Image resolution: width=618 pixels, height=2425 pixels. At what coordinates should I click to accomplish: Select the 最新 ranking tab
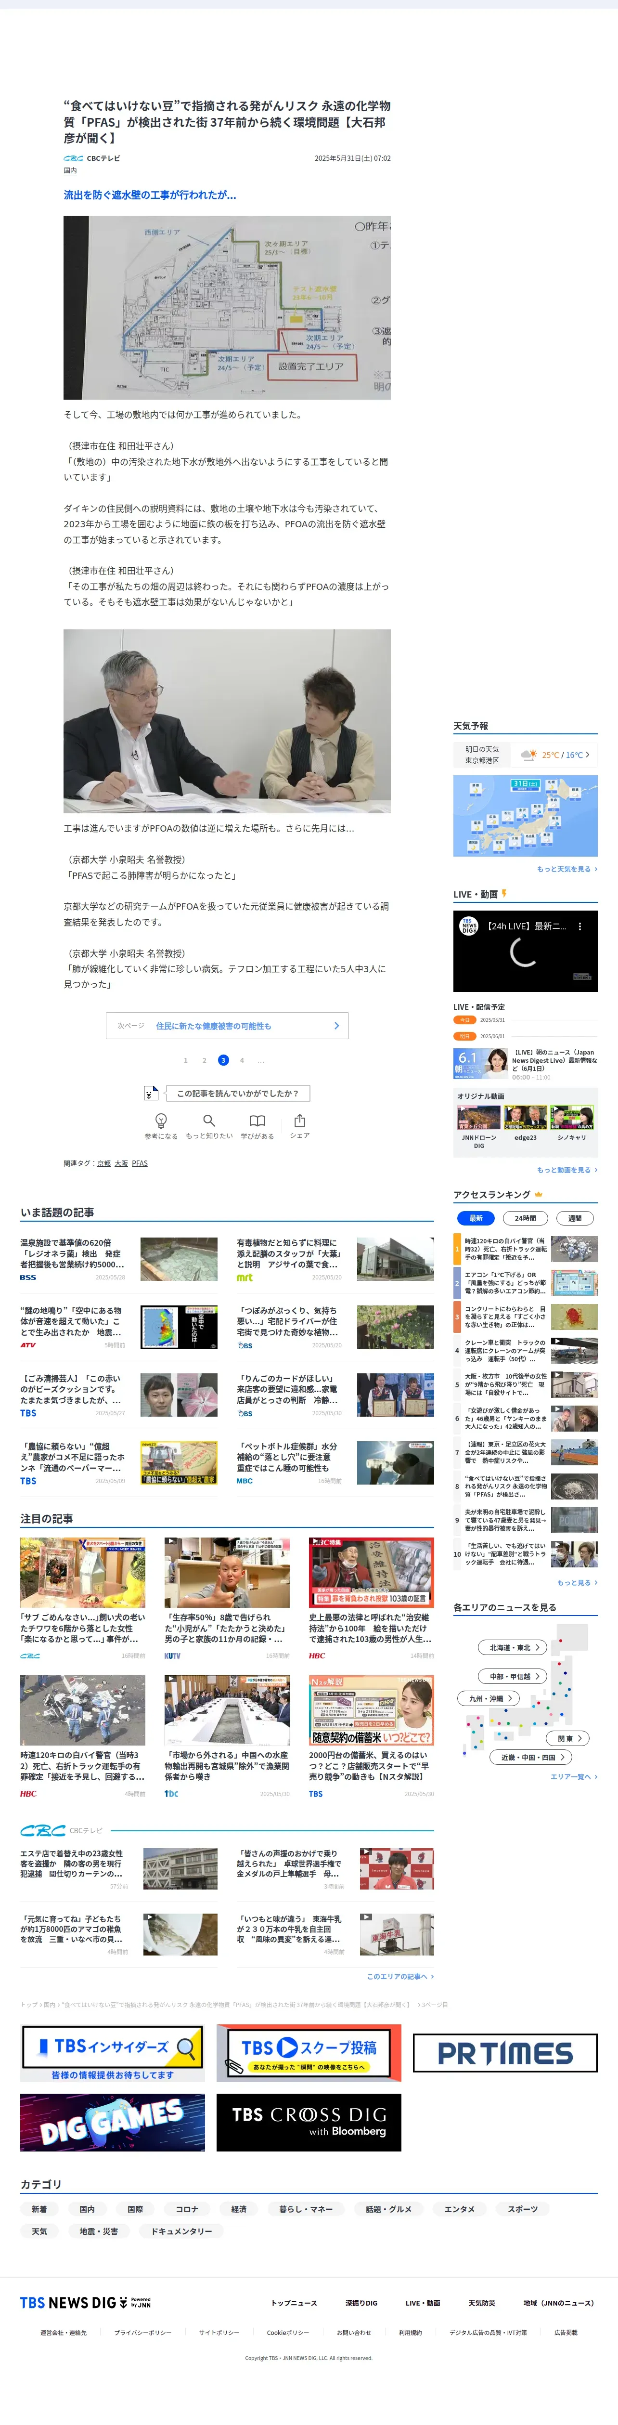click(476, 1218)
